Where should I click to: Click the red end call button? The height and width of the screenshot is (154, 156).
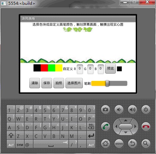tap(146, 127)
